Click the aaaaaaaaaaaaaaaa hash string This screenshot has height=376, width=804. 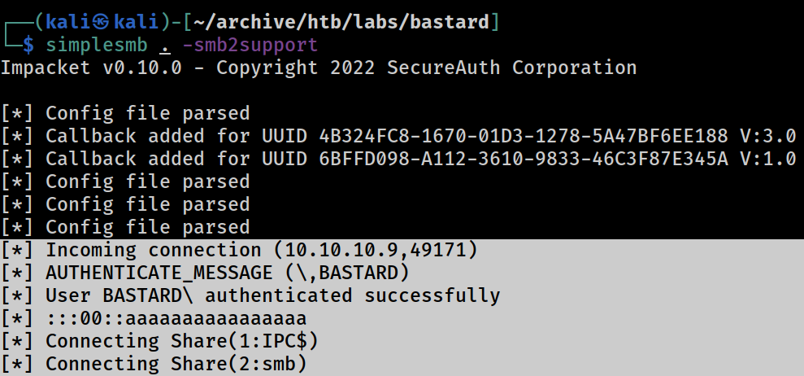[216, 318]
